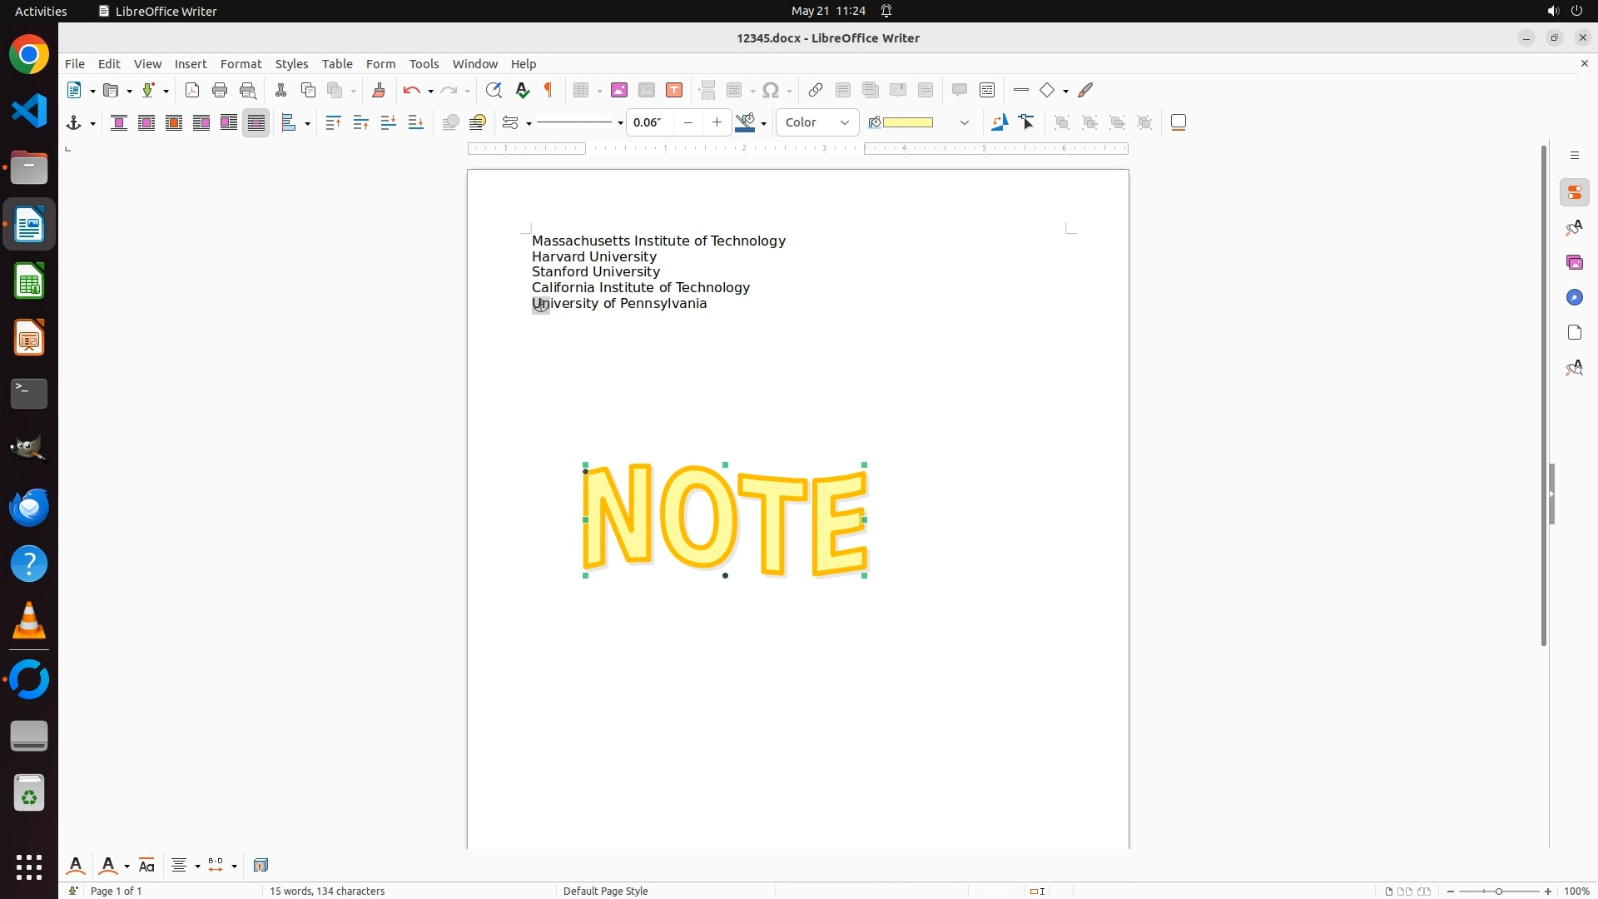This screenshot has width=1598, height=899.
Task: Click the Default Page Style status label
Action: (605, 891)
